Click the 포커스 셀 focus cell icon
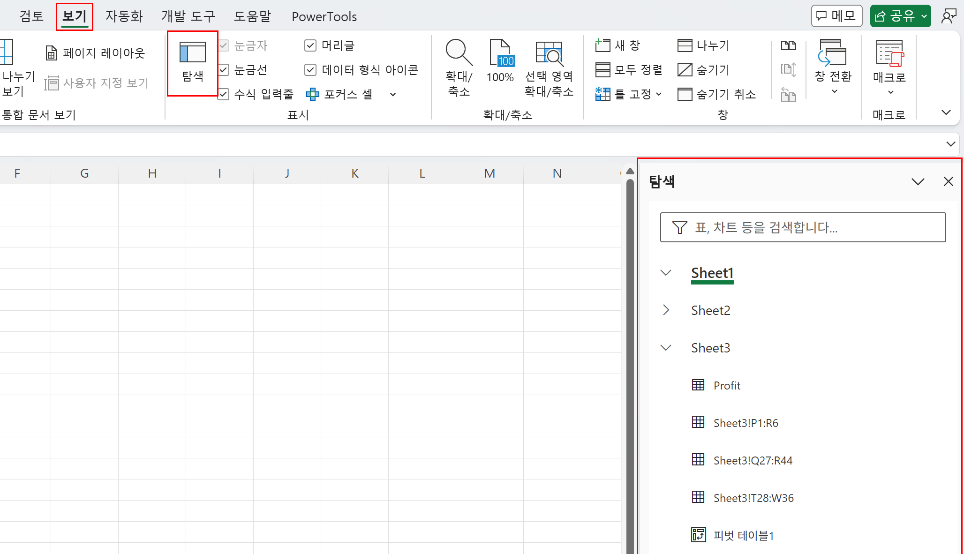Image resolution: width=964 pixels, height=554 pixels. [x=312, y=94]
